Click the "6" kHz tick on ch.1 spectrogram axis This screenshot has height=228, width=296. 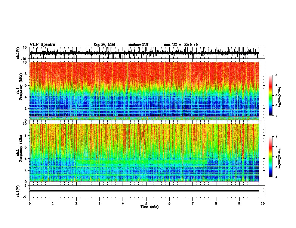(26, 85)
